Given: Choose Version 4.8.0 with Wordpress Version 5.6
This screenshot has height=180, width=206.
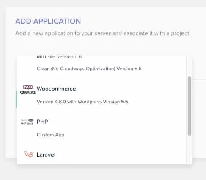Looking at the screenshot, I should coord(82,102).
